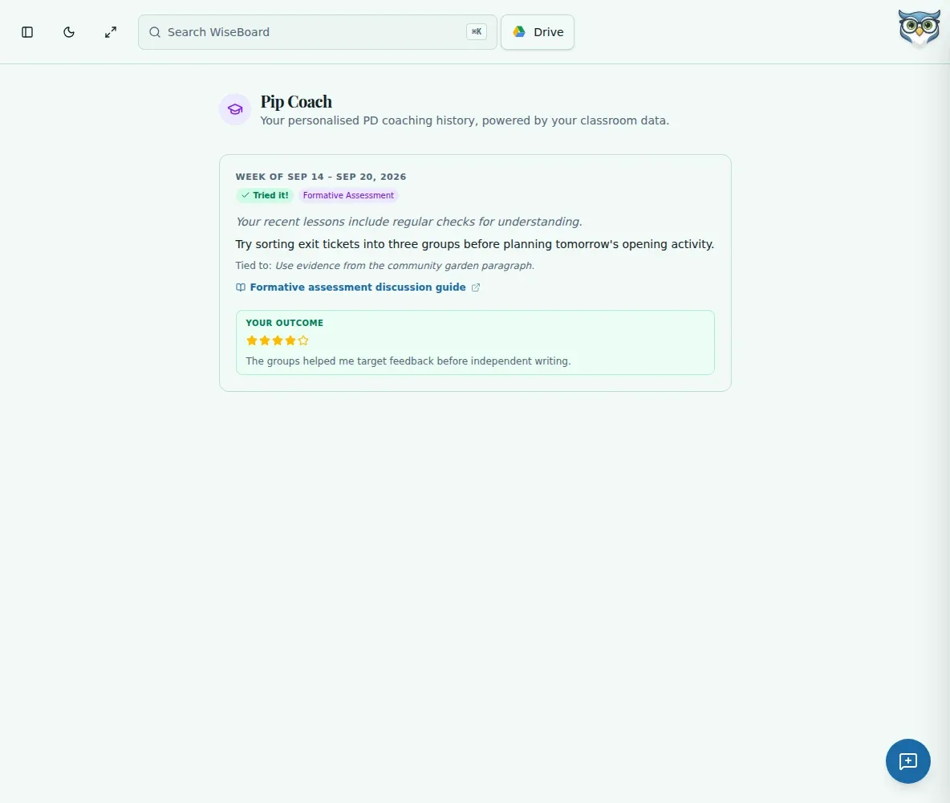
Task: Click the Tried it! badge
Action: pos(265,195)
